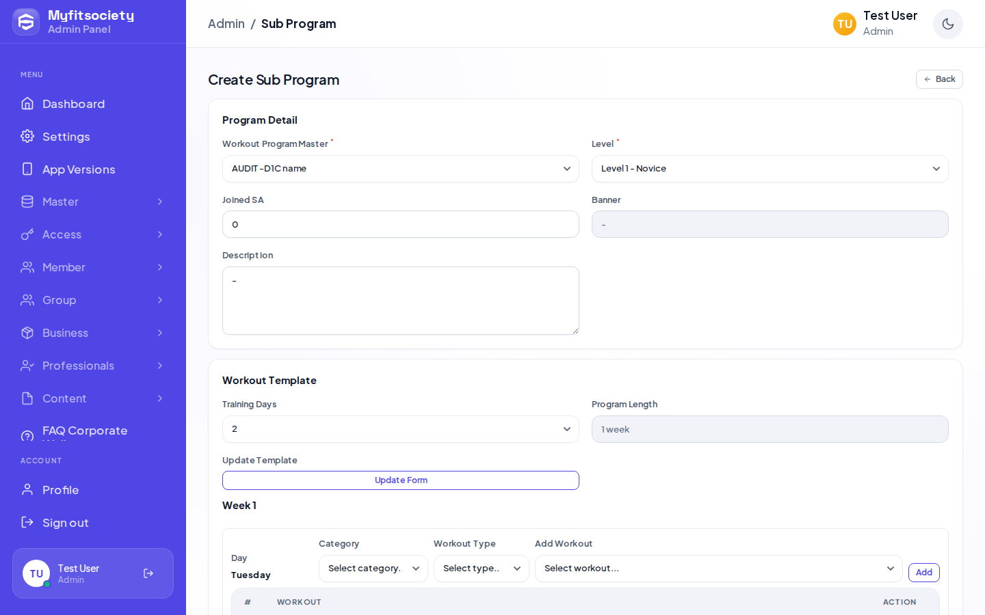Image resolution: width=985 pixels, height=615 pixels.
Task: Click logout arrow icon in user card
Action: pos(148,573)
